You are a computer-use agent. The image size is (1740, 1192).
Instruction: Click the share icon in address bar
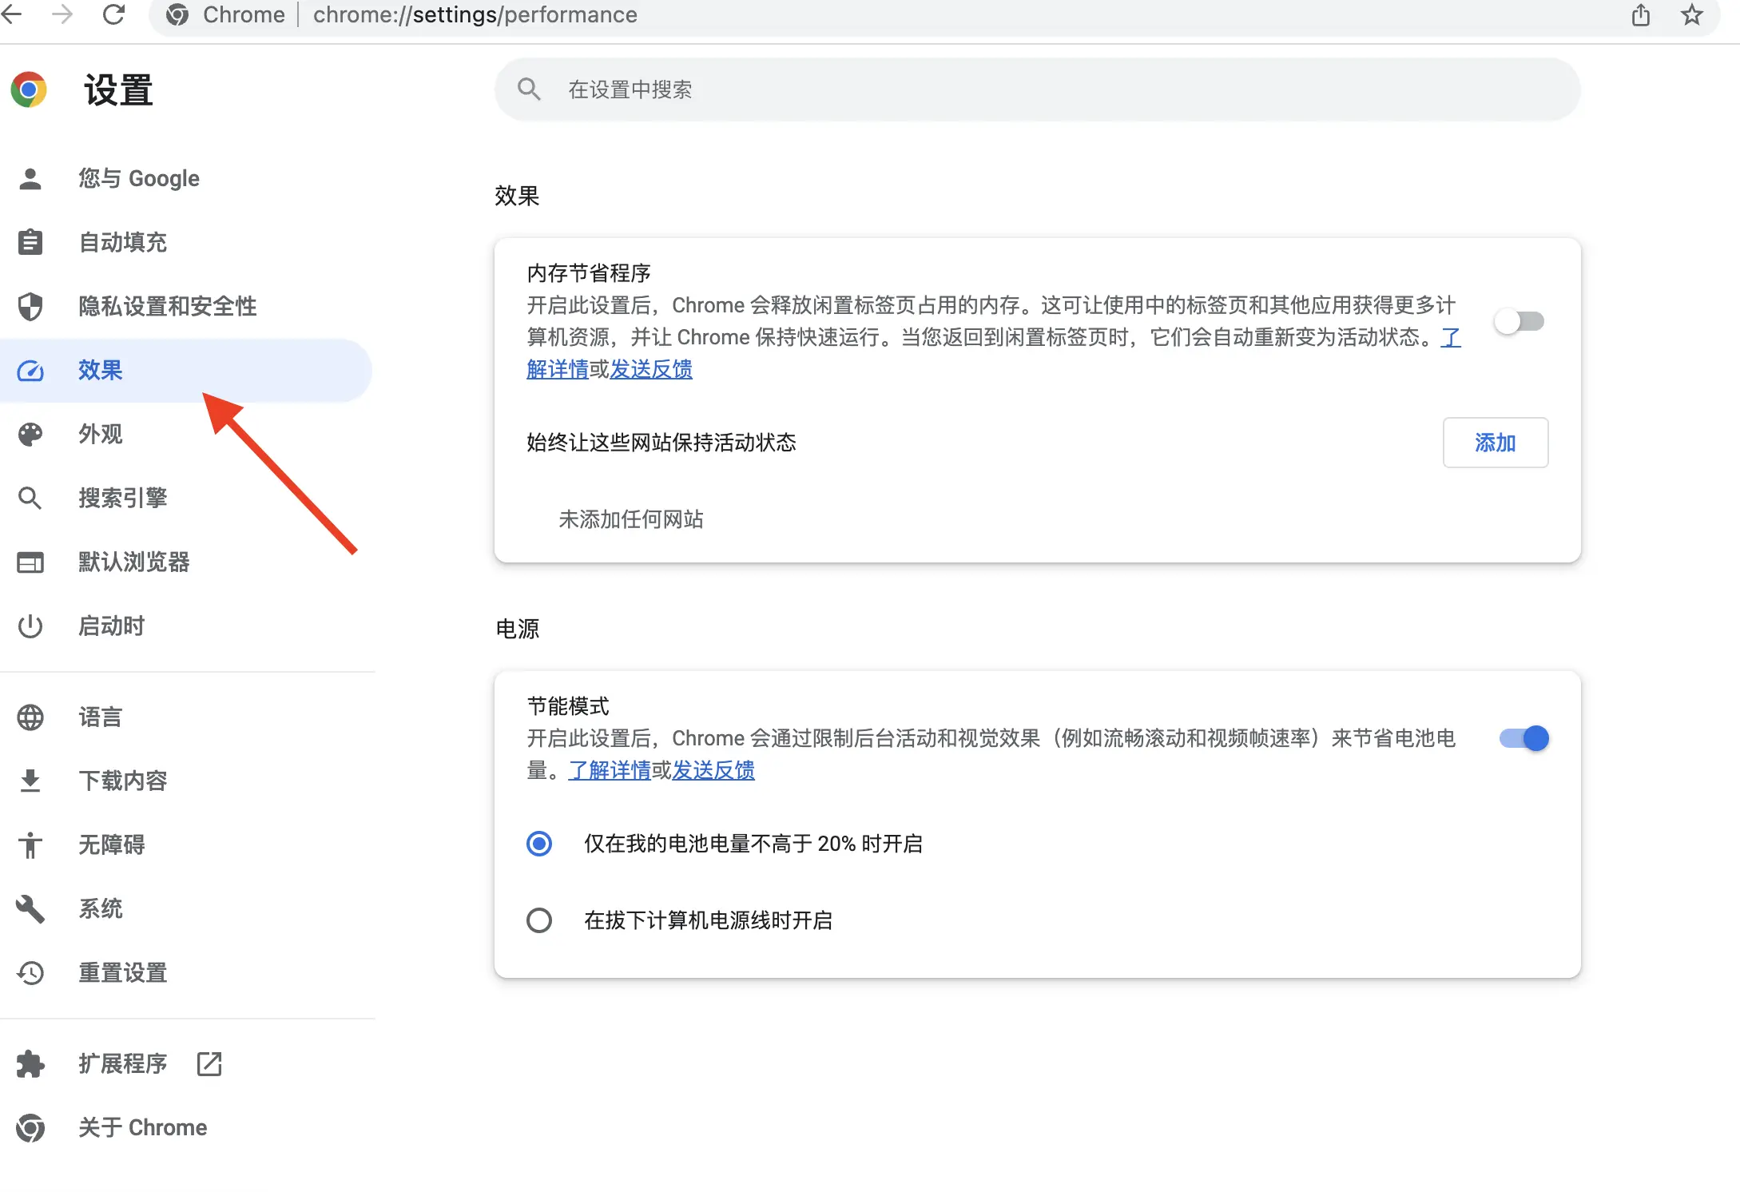tap(1641, 14)
